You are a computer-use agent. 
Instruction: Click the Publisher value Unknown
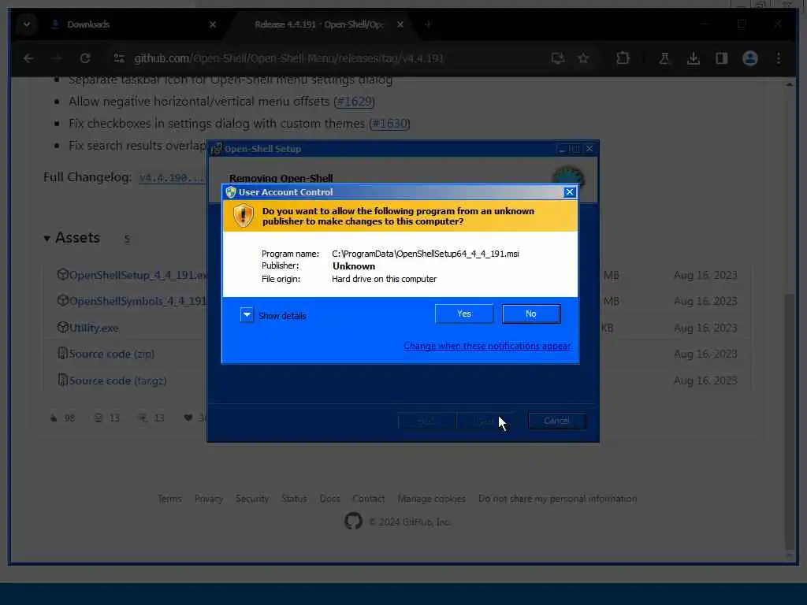354,266
